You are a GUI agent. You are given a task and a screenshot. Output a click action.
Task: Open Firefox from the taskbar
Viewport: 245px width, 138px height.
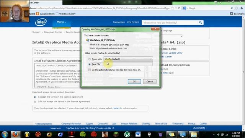[x=15, y=135]
